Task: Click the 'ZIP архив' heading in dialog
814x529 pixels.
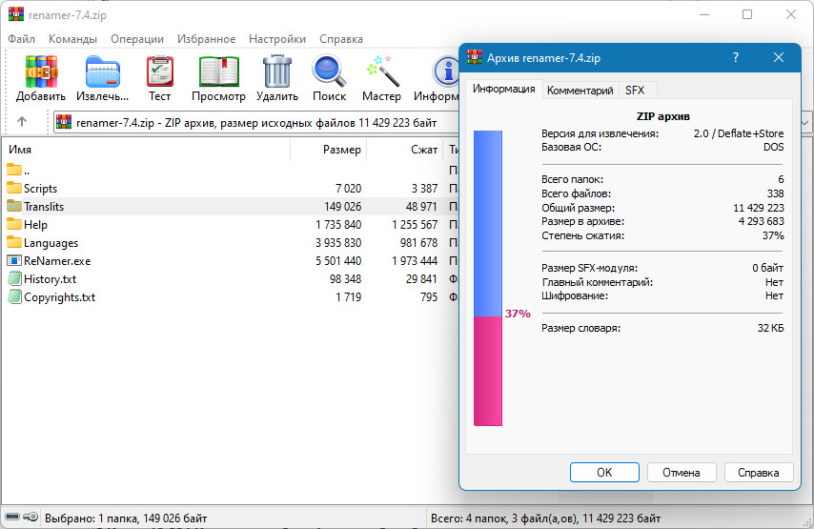Action: (663, 116)
